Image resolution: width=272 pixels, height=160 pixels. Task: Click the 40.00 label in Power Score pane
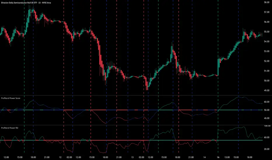click(266, 118)
